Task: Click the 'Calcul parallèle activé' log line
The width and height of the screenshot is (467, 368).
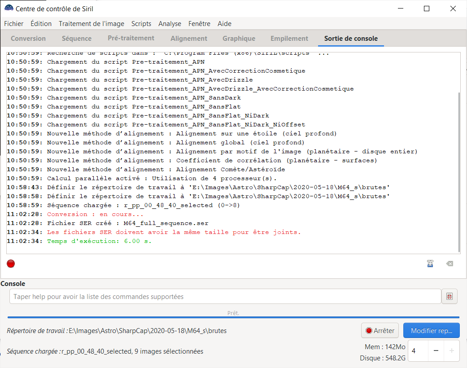Action: tap(142, 178)
